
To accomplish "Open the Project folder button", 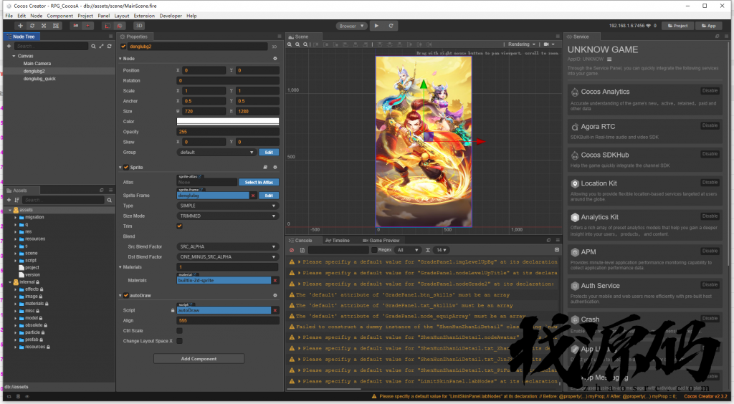I will pos(677,26).
